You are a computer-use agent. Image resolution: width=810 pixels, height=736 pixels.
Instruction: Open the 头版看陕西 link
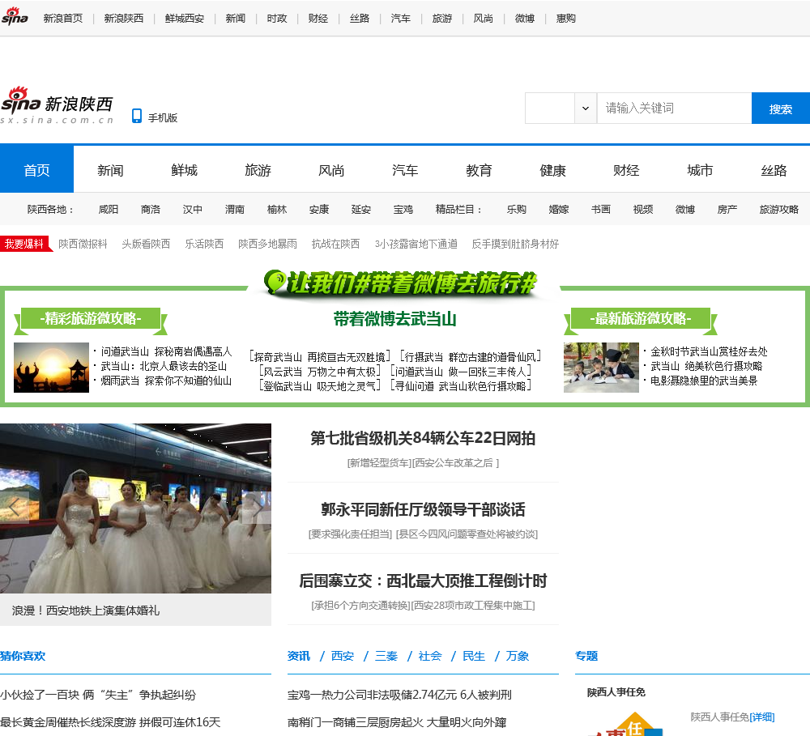(x=146, y=244)
